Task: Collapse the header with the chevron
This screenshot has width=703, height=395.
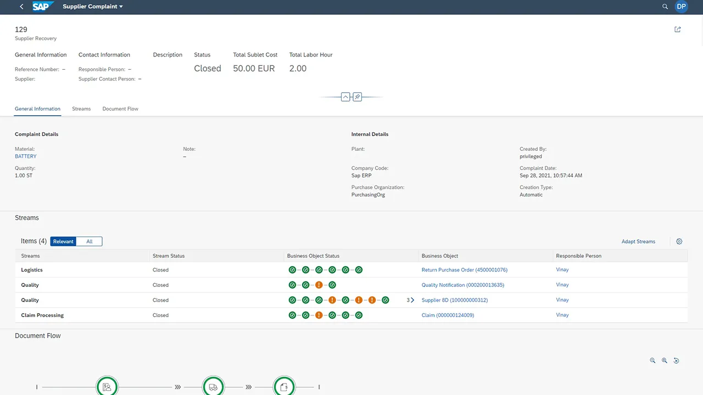Action: coord(345,97)
